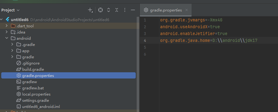The width and height of the screenshot is (278, 112).
Task: Select the gradlew.bat file
Action: click(33, 88)
